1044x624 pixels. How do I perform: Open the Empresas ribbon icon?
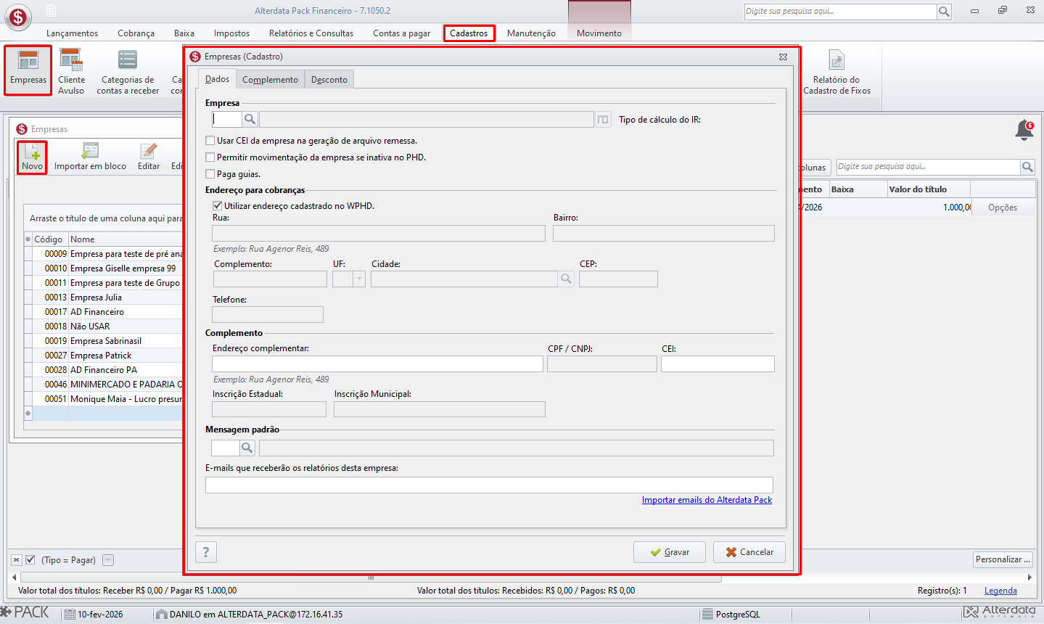pyautogui.click(x=28, y=70)
